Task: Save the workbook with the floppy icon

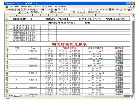Action: point(13,9)
